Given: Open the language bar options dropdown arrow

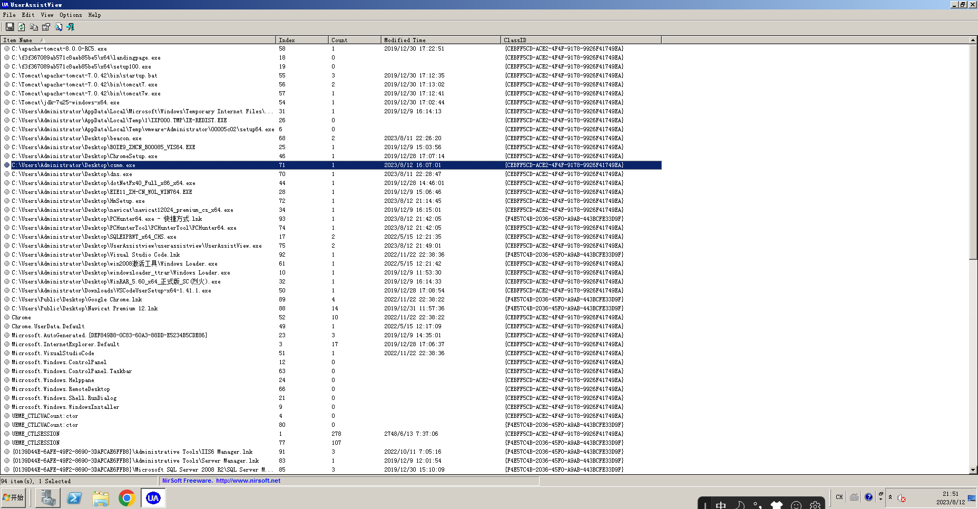Looking at the screenshot, I should 881,499.
